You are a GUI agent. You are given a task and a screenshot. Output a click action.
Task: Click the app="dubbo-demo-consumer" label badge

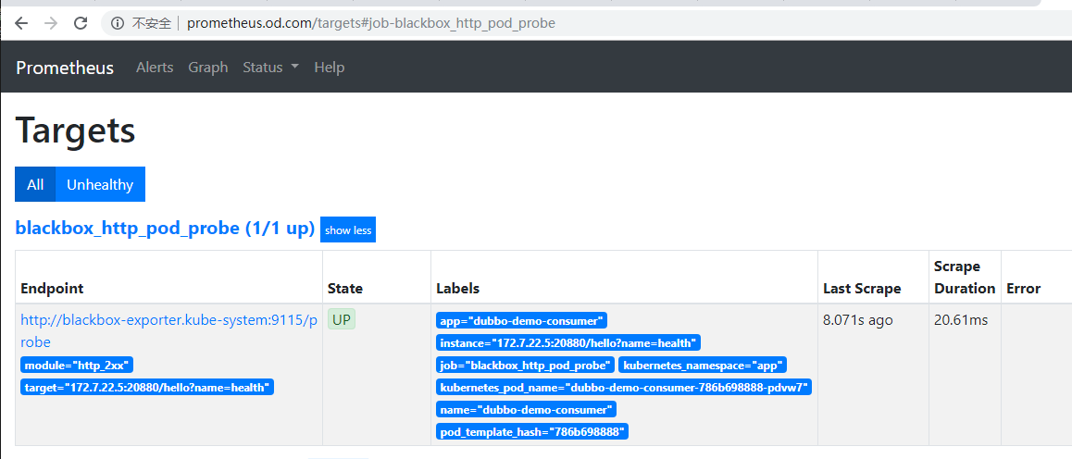pos(522,321)
